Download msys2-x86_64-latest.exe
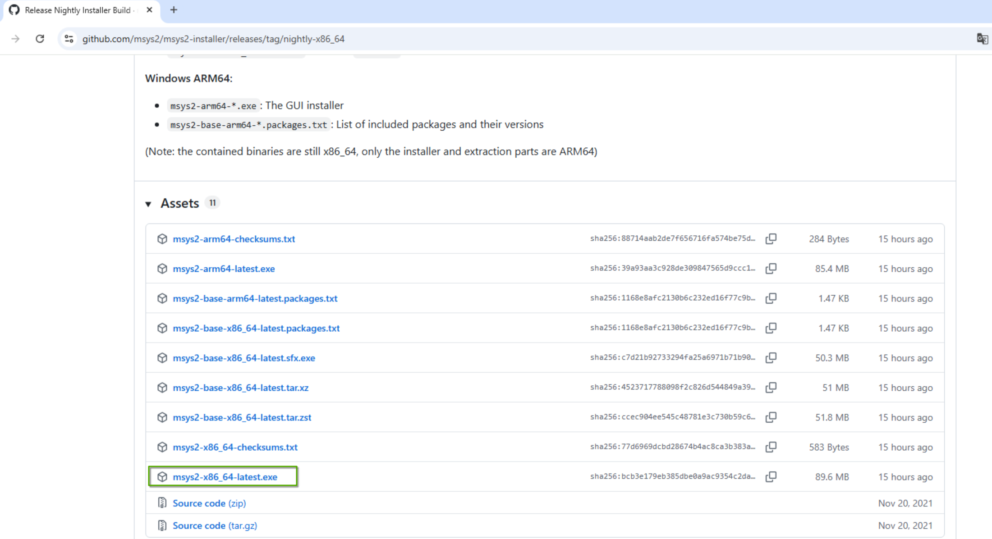The height and width of the screenshot is (539, 992). click(x=225, y=477)
